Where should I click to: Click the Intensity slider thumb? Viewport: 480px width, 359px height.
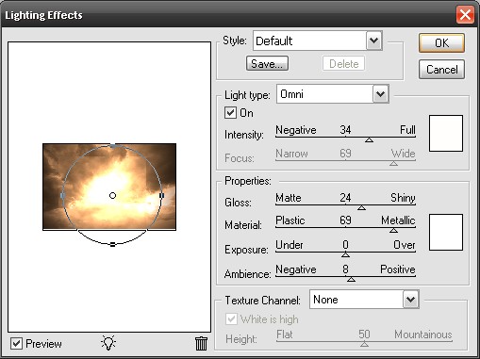coord(369,139)
